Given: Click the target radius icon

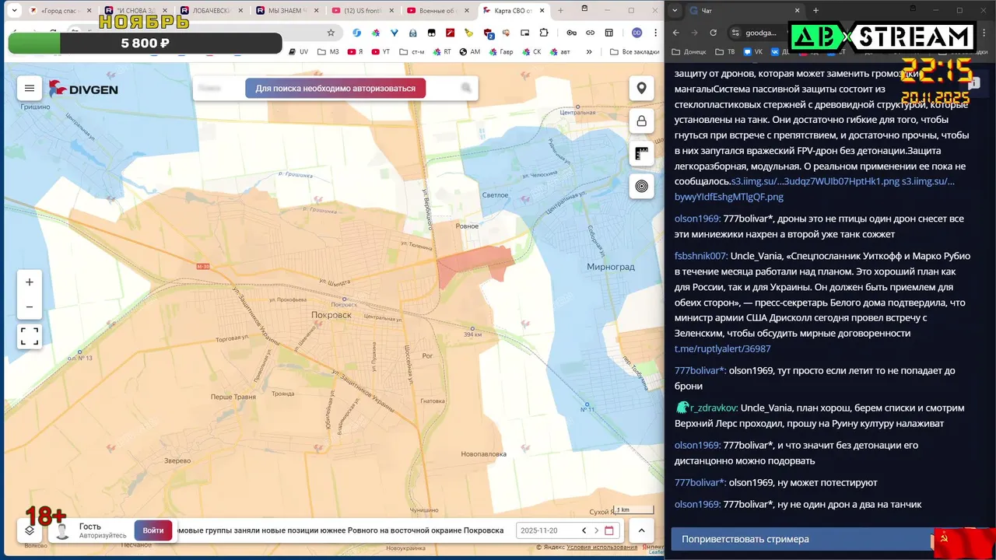Looking at the screenshot, I should click(x=641, y=186).
